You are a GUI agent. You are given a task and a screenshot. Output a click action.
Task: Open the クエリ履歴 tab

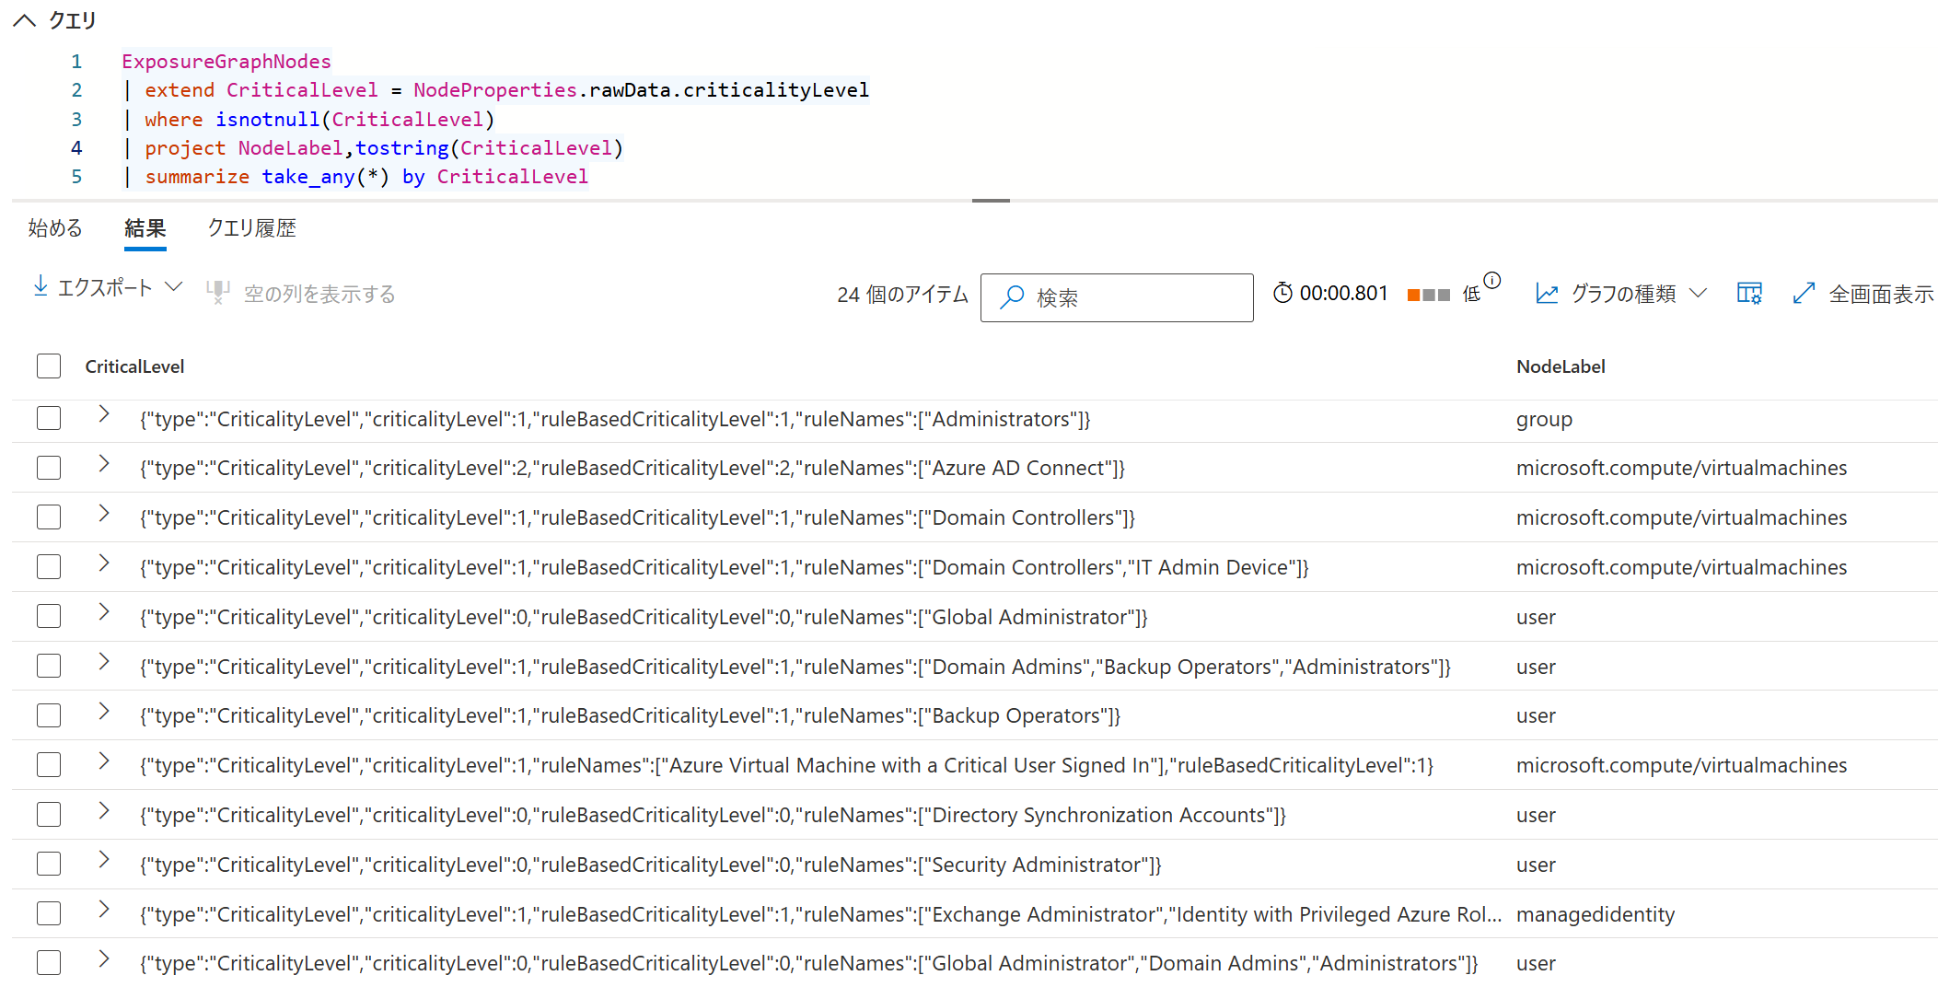pyautogui.click(x=251, y=228)
